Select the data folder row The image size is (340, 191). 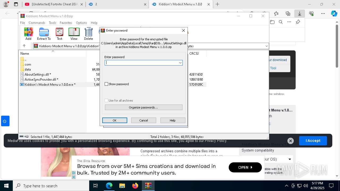(x=28, y=70)
